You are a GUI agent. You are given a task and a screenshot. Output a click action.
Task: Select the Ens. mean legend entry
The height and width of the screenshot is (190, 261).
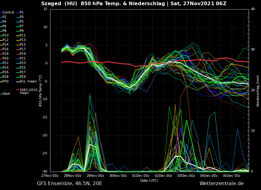(28, 82)
